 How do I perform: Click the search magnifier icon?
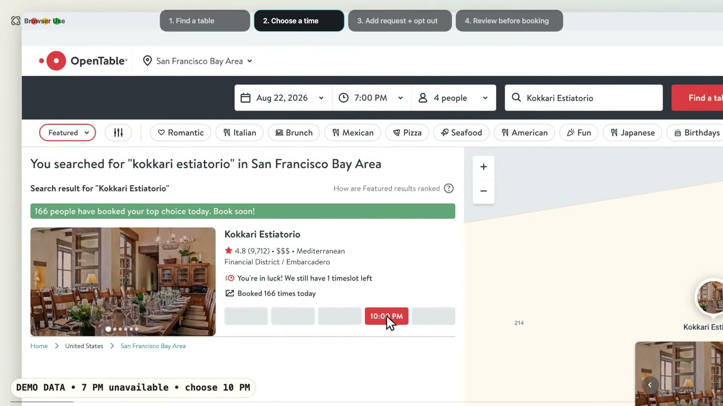[x=516, y=97]
